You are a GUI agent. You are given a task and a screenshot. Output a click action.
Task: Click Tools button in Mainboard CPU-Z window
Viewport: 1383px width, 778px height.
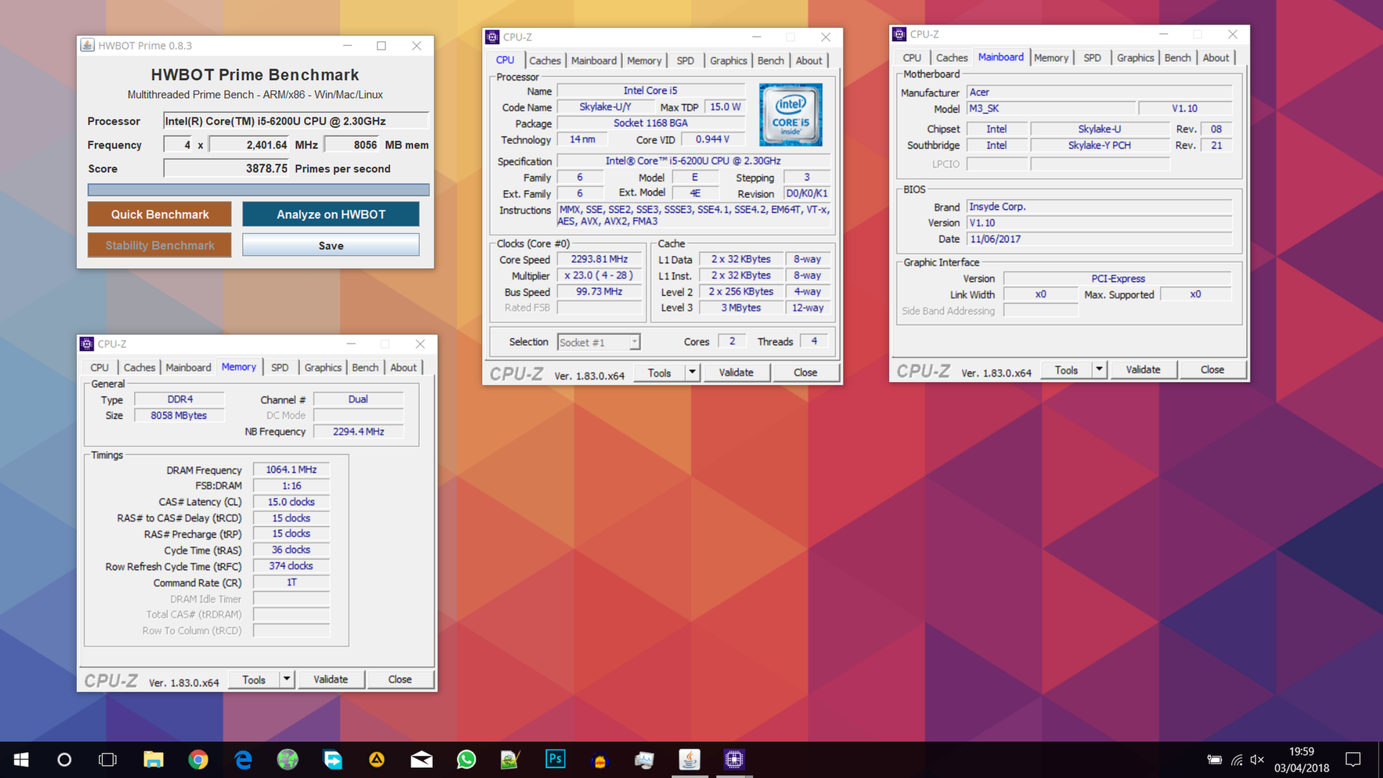coord(1066,370)
